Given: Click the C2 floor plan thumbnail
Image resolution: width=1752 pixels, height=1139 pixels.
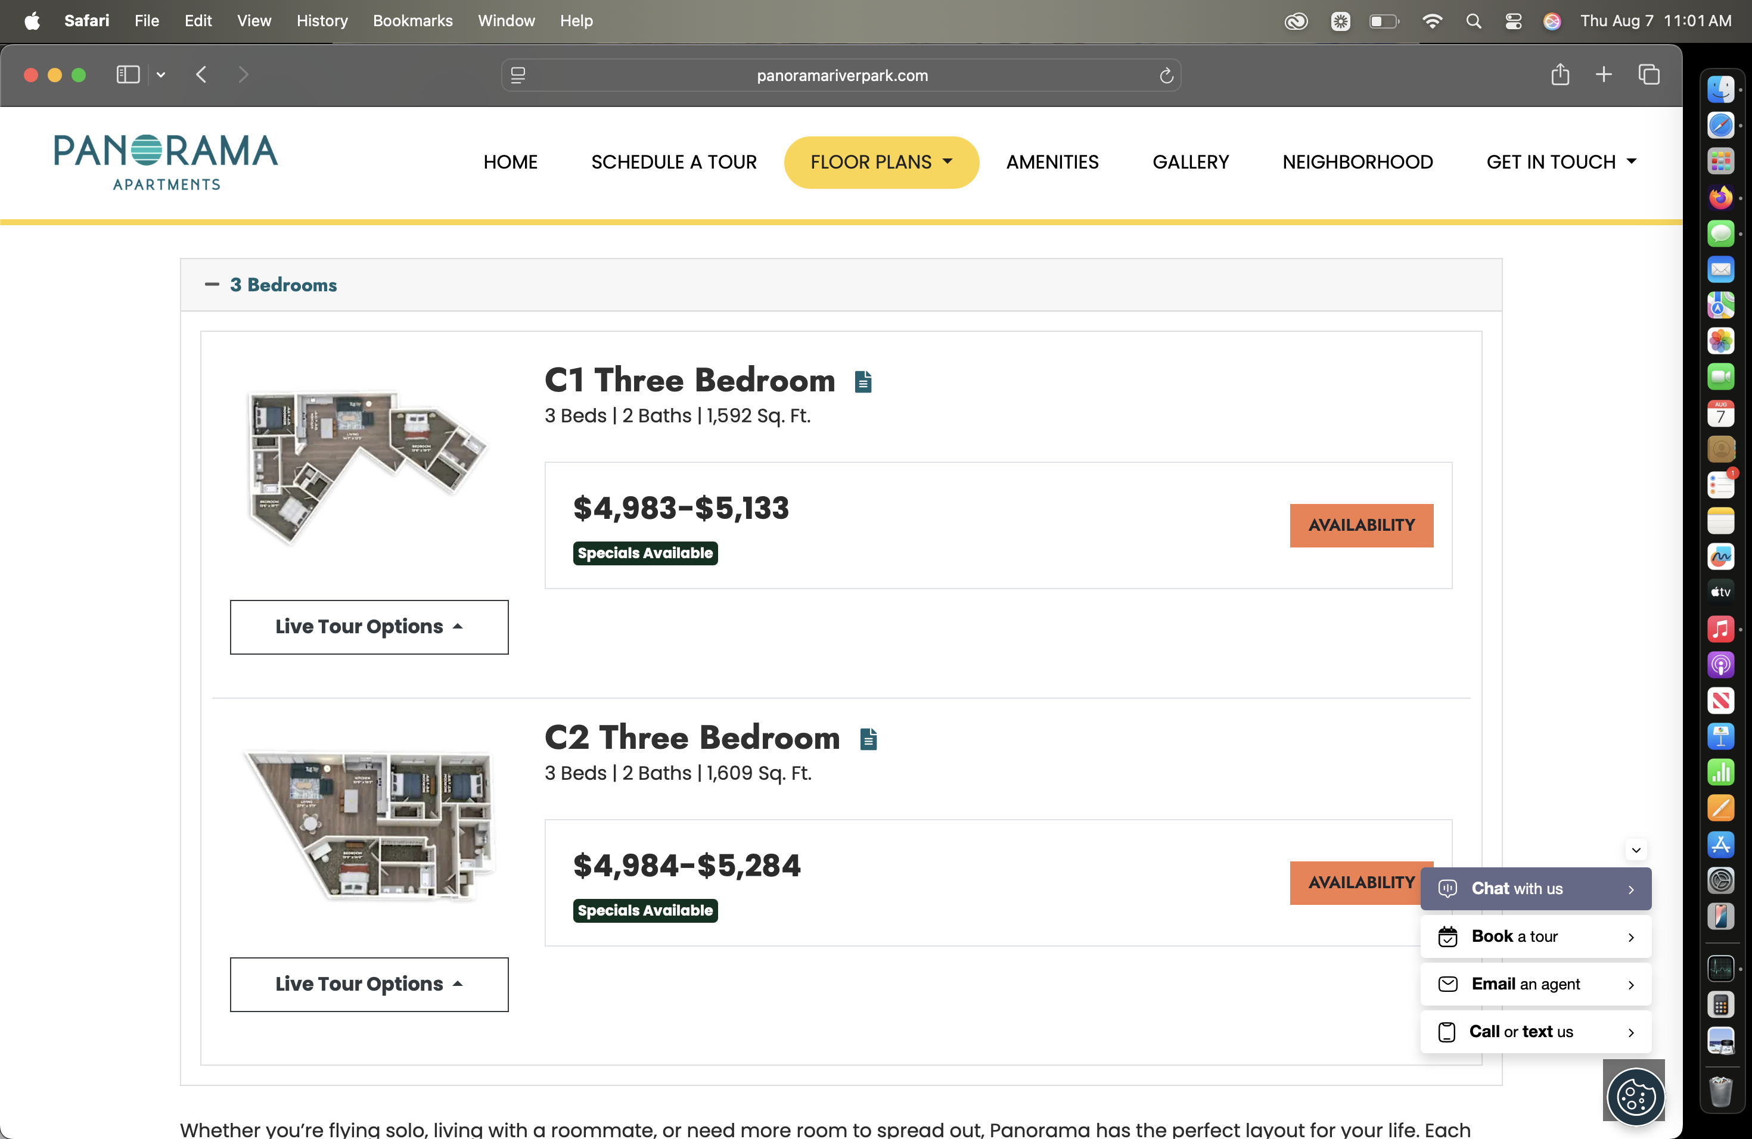Looking at the screenshot, I should [369, 824].
